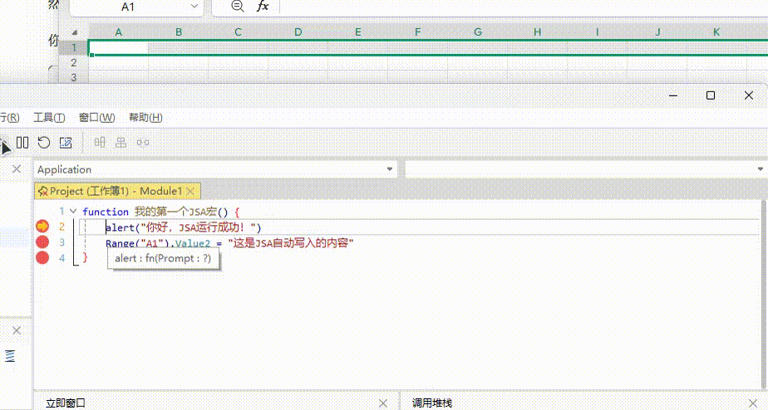Select column K header

click(716, 32)
